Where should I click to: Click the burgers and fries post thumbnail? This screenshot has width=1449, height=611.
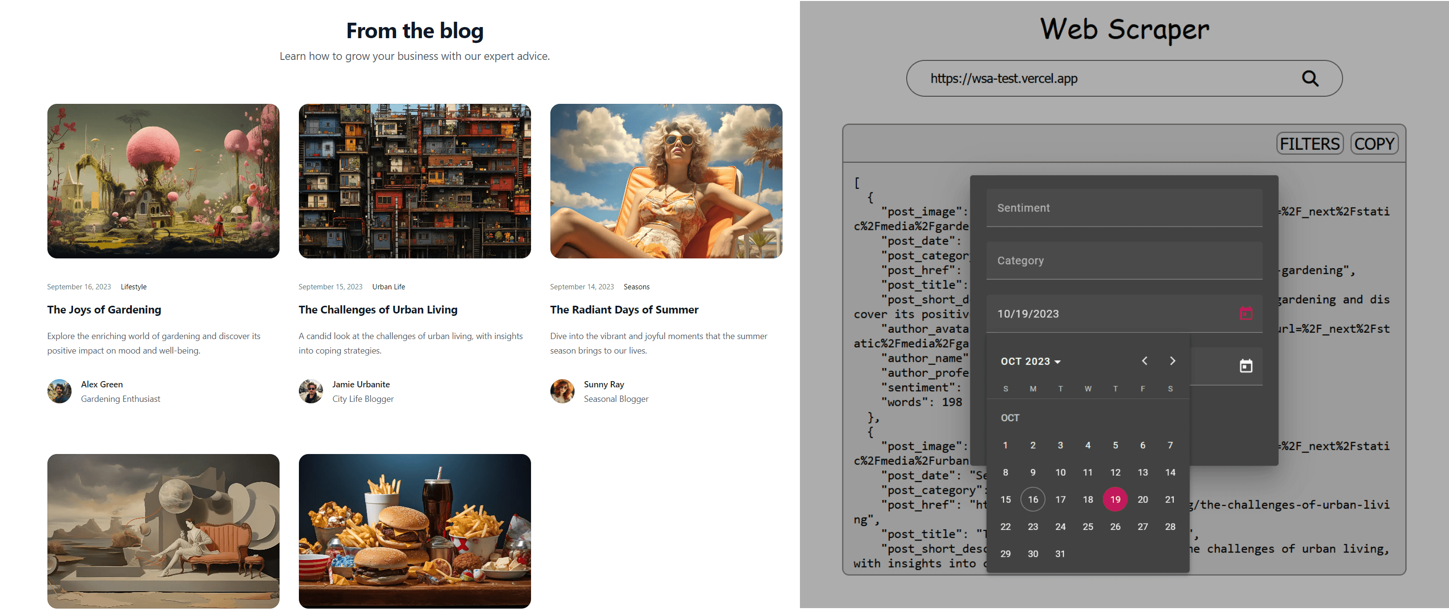(414, 531)
